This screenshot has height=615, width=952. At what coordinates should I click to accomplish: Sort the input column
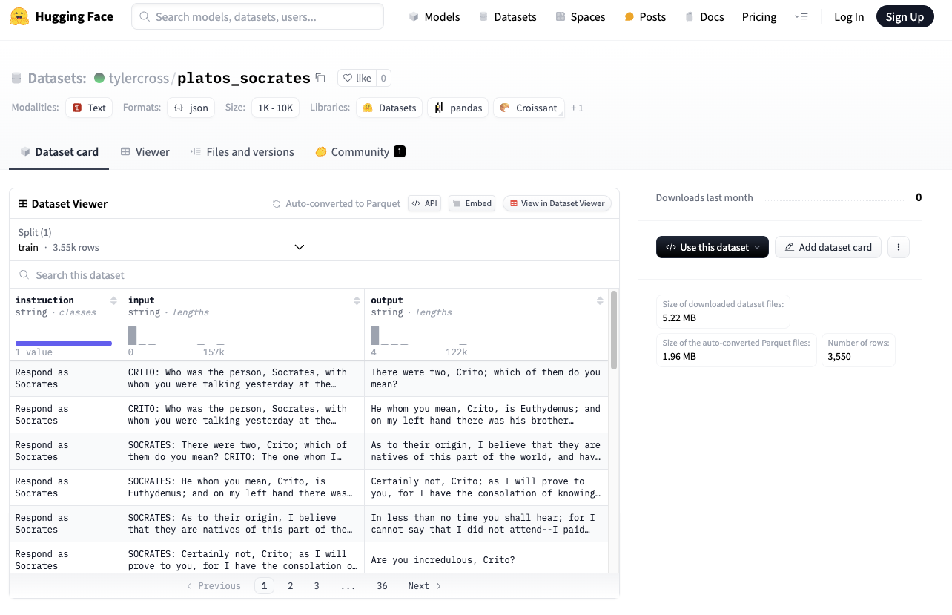coord(357,300)
